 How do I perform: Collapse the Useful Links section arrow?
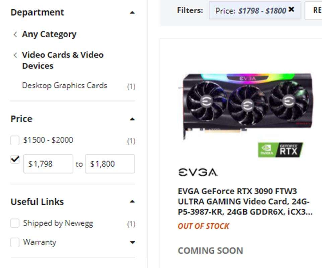132,201
